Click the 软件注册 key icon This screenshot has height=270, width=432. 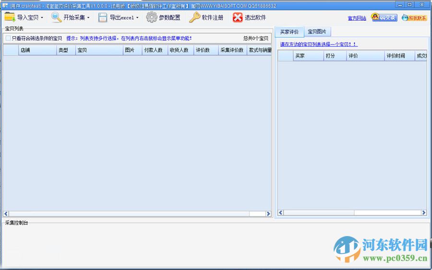194,17
